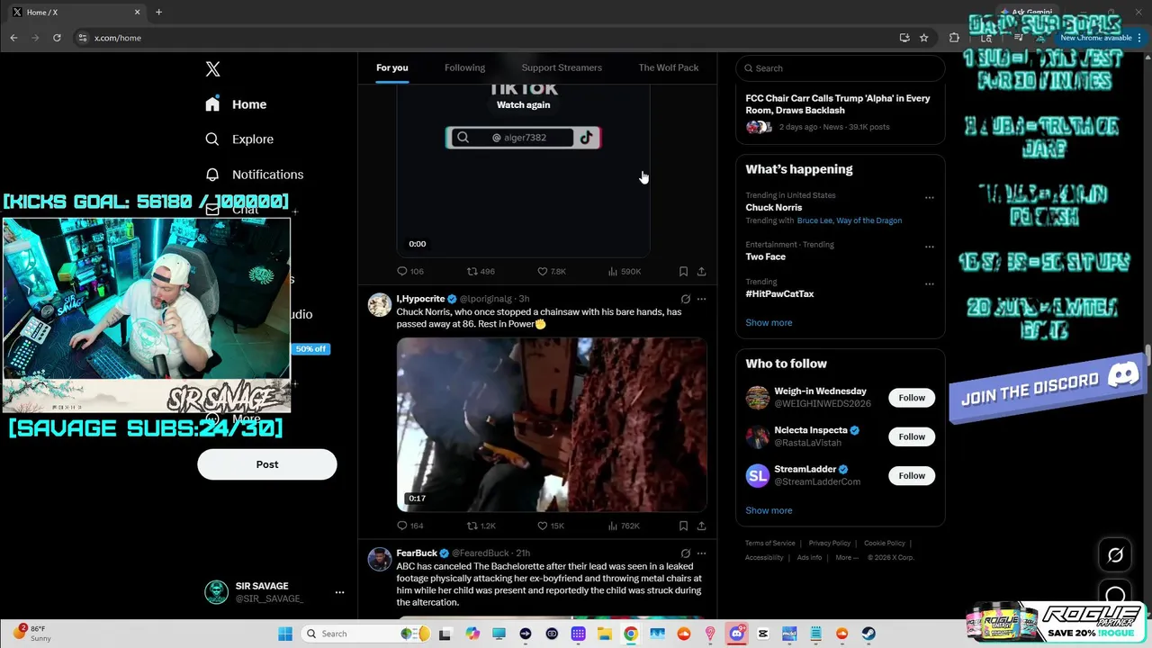Expand Show more under What's happening
The image size is (1152, 648).
(x=769, y=322)
